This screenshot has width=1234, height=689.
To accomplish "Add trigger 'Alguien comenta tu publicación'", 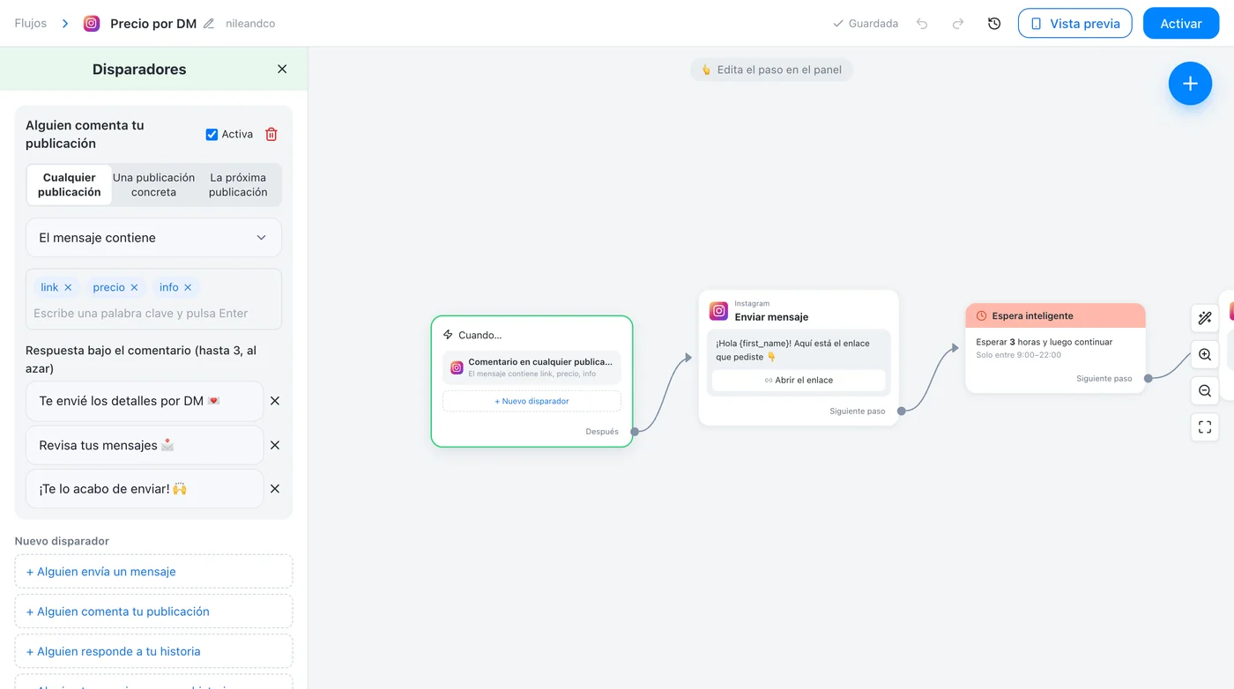I will [153, 611].
